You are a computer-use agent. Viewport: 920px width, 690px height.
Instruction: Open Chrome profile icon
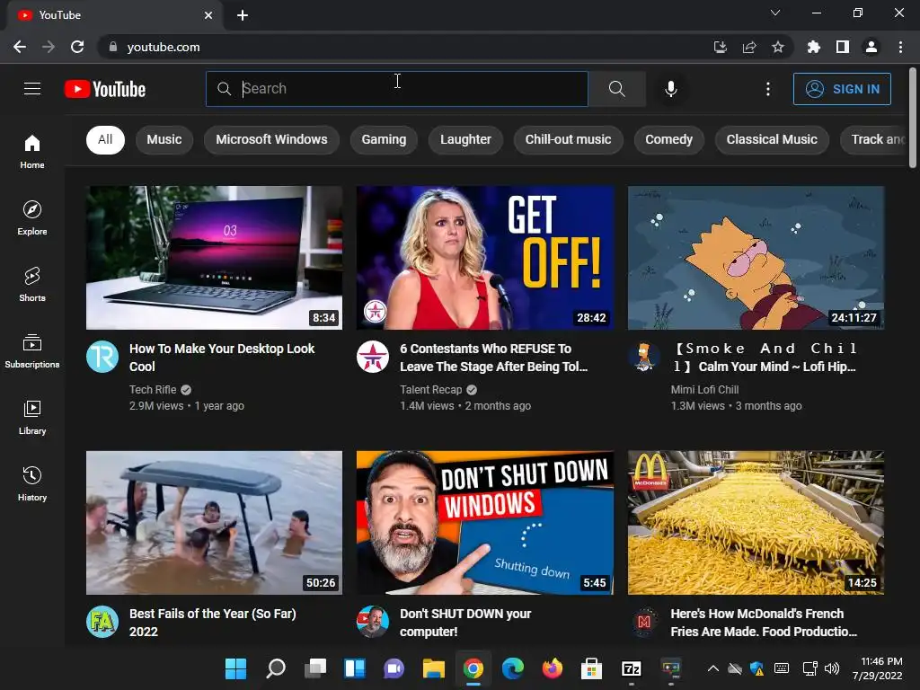click(871, 47)
